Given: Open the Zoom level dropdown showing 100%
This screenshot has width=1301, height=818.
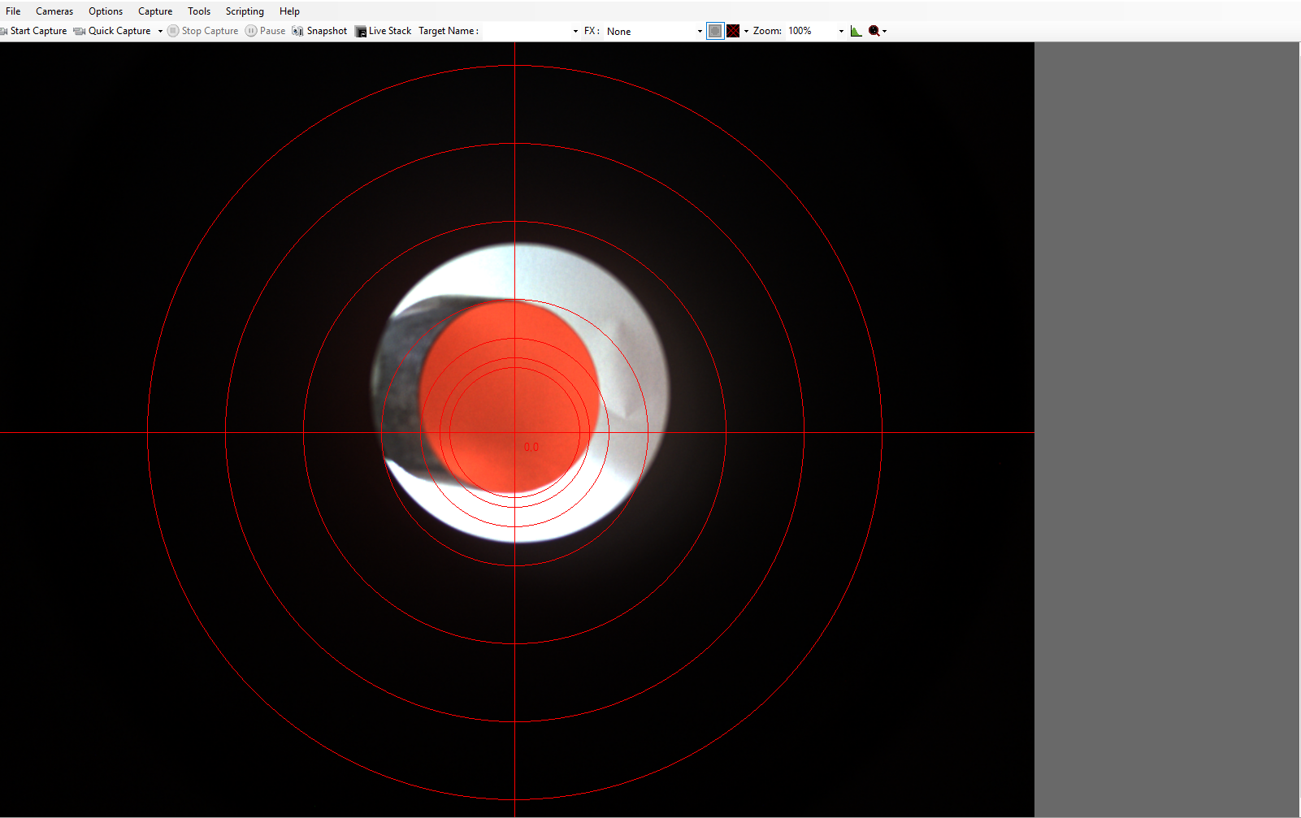Looking at the screenshot, I should 815,31.
